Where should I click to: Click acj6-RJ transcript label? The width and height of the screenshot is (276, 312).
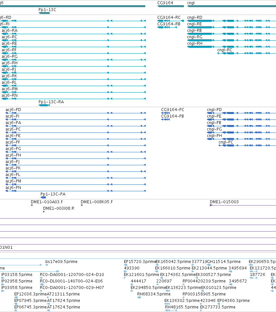9,69
